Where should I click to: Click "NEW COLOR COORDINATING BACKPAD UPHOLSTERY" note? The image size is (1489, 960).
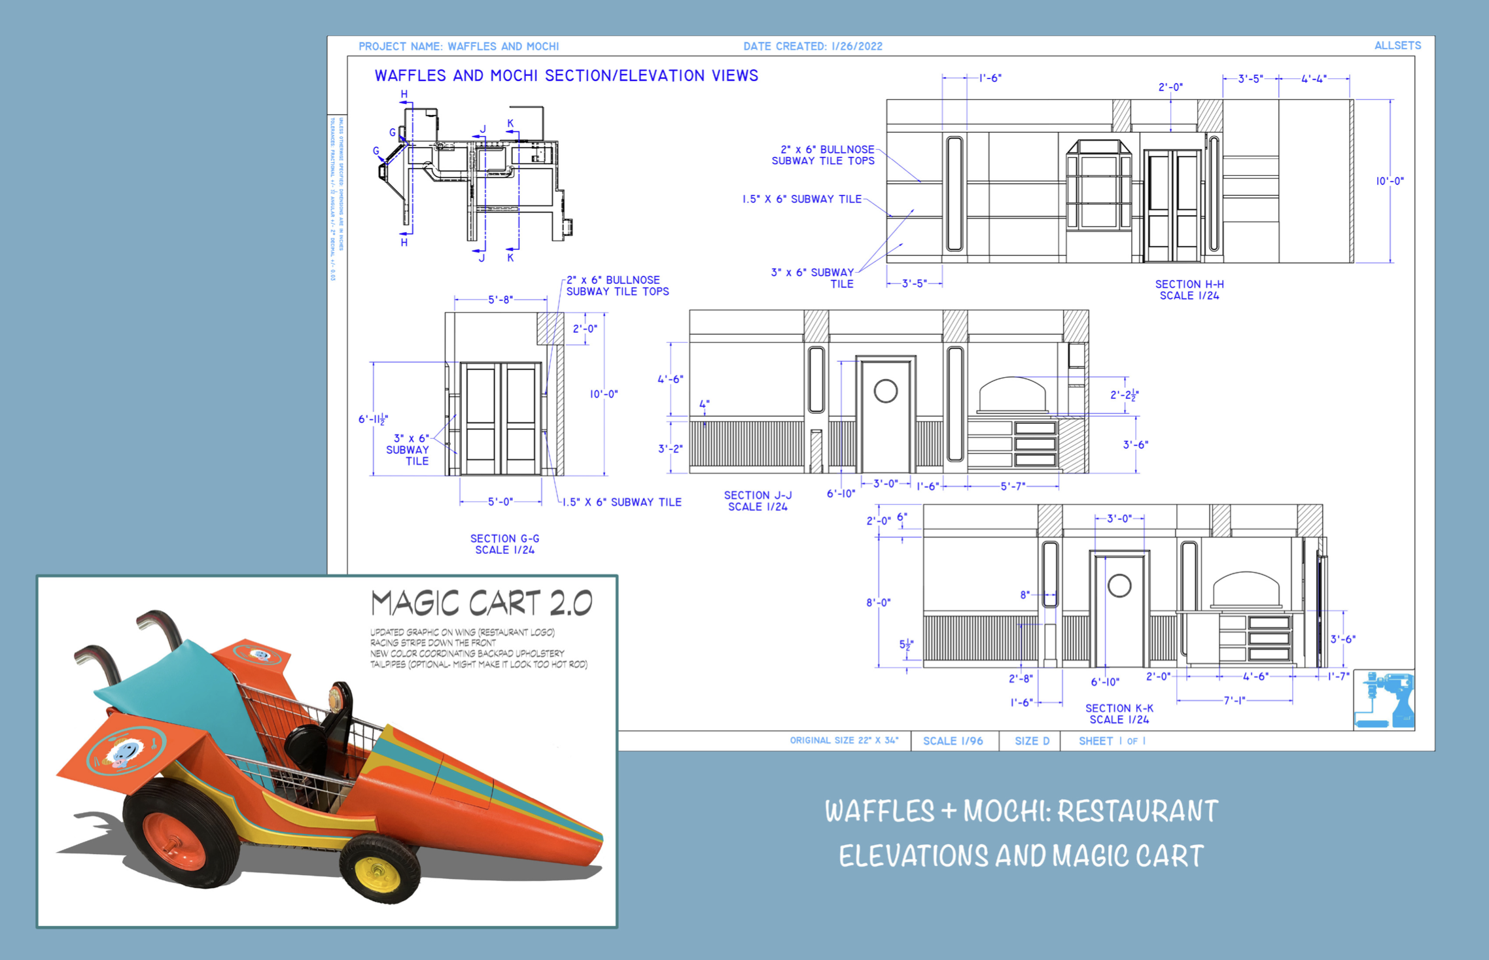point(467,653)
